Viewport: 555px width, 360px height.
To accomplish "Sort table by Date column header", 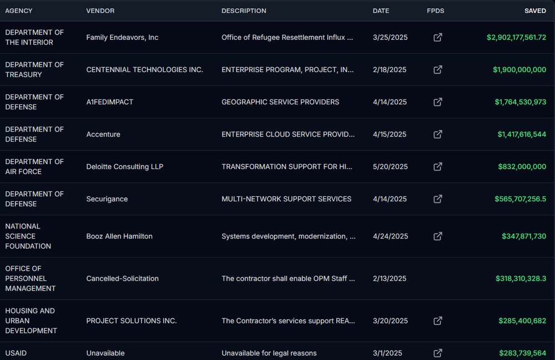I will [381, 11].
